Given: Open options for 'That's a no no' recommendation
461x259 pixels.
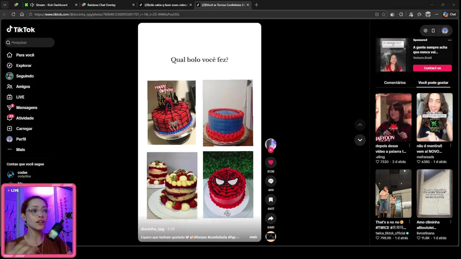Looking at the screenshot, I should click(409, 222).
